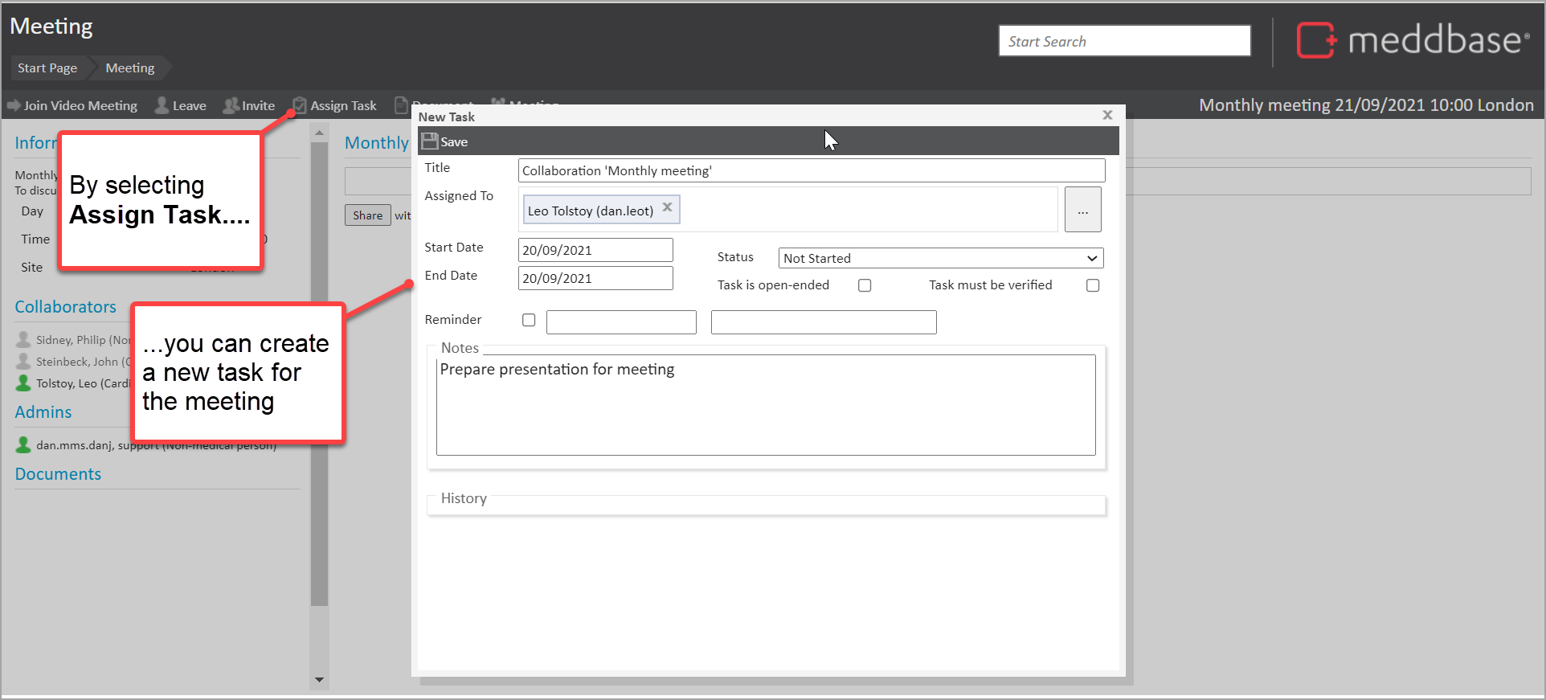Click the Assign Task clipboard icon
Screen dimensions: 1546x700
click(300, 105)
